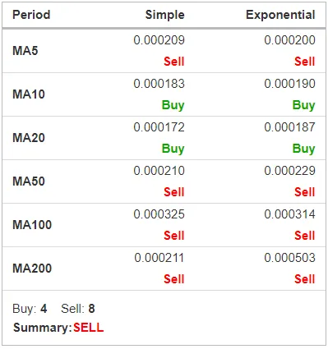This screenshot has height=349, width=328.
Task: Select the MA10 row label
Action: (29, 94)
